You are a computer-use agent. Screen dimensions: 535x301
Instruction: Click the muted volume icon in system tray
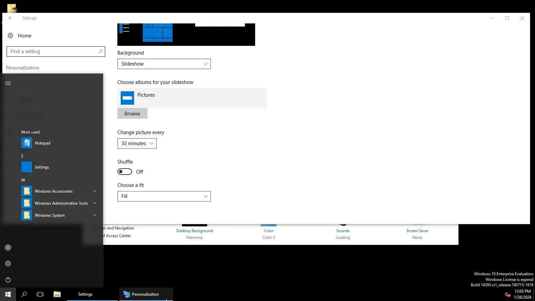pyautogui.click(x=508, y=294)
